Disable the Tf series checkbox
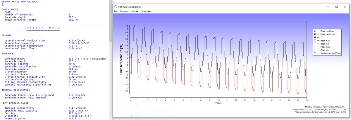The width and height of the screenshot is (351, 120). pos(314,37)
